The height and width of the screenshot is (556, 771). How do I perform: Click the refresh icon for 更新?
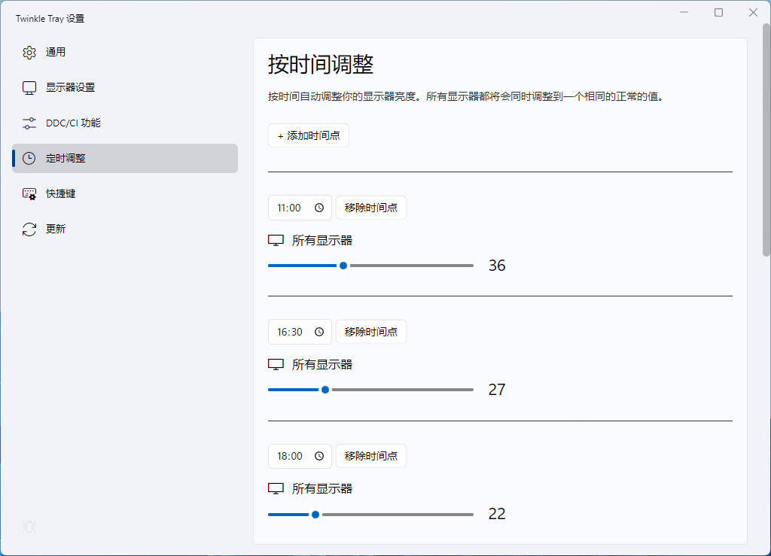[x=29, y=229]
